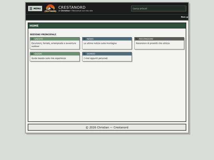
Task: Click the 'Sezioni principali' heading
Action: tap(43, 34)
